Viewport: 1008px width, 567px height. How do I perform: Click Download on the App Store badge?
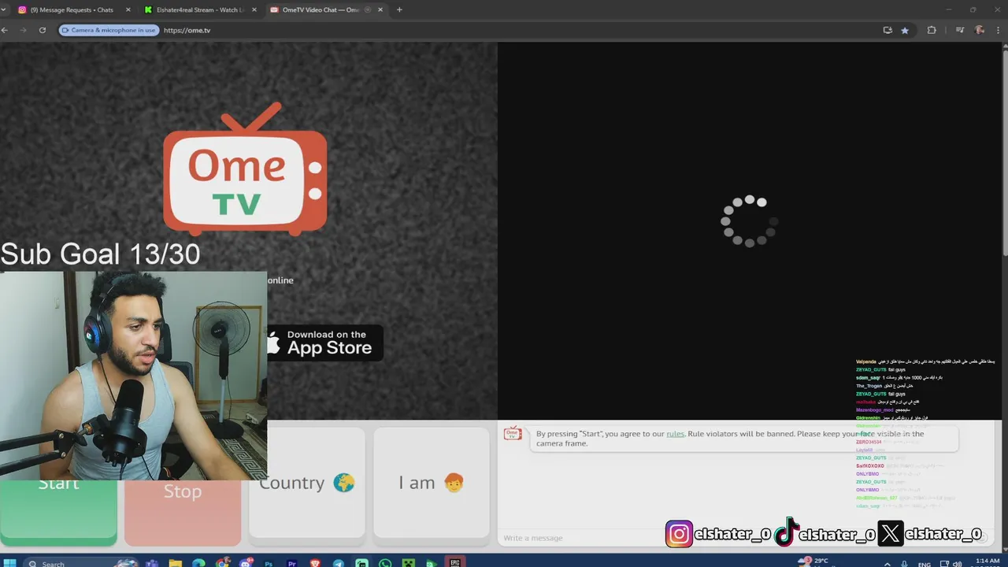pos(324,343)
